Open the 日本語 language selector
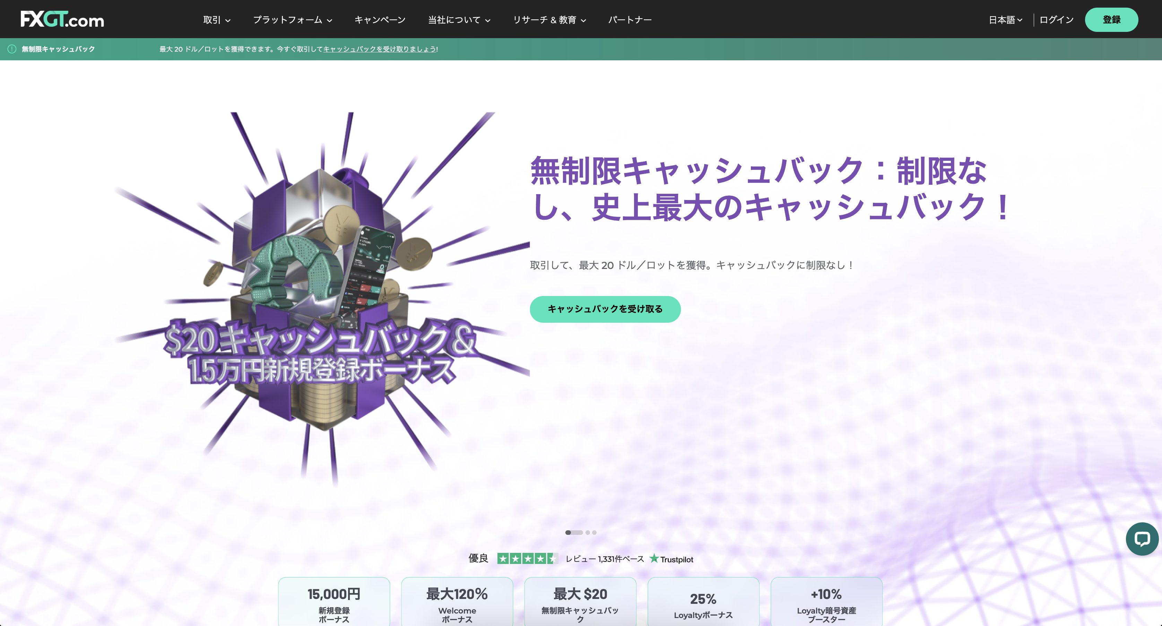 coord(1005,20)
